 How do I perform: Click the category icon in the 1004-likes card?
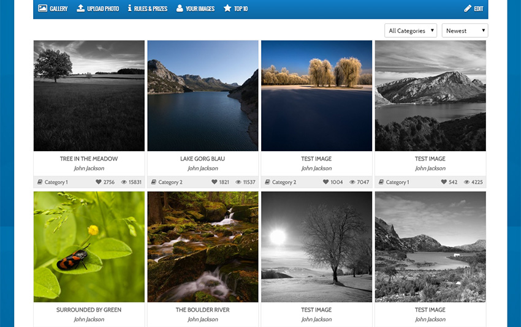[267, 182]
